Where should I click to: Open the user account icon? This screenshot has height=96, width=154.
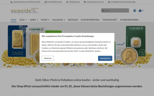(x=135, y=10)
